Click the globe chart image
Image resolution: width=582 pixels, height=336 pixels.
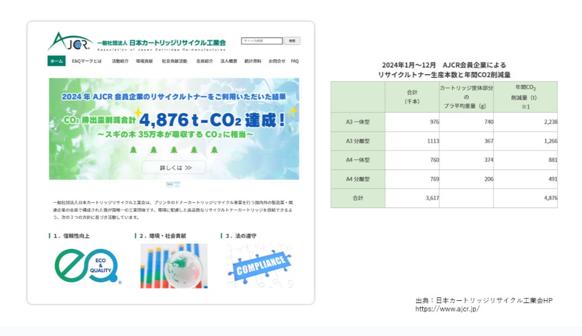point(174,266)
